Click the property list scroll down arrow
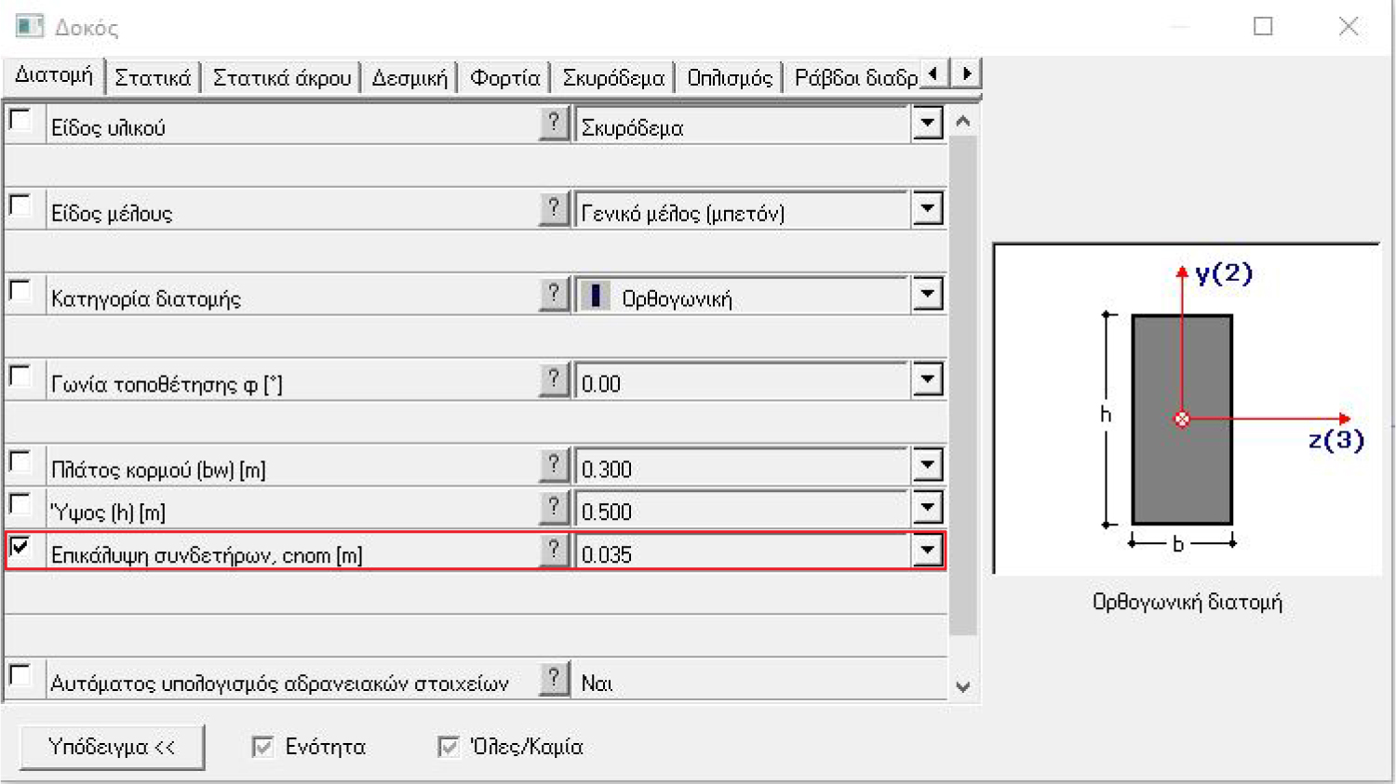This screenshot has height=784, width=1396. point(963,686)
